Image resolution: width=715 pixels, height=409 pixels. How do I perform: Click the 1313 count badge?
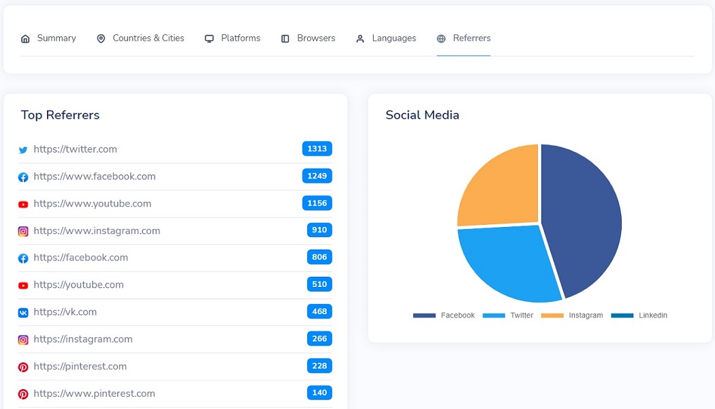(317, 149)
